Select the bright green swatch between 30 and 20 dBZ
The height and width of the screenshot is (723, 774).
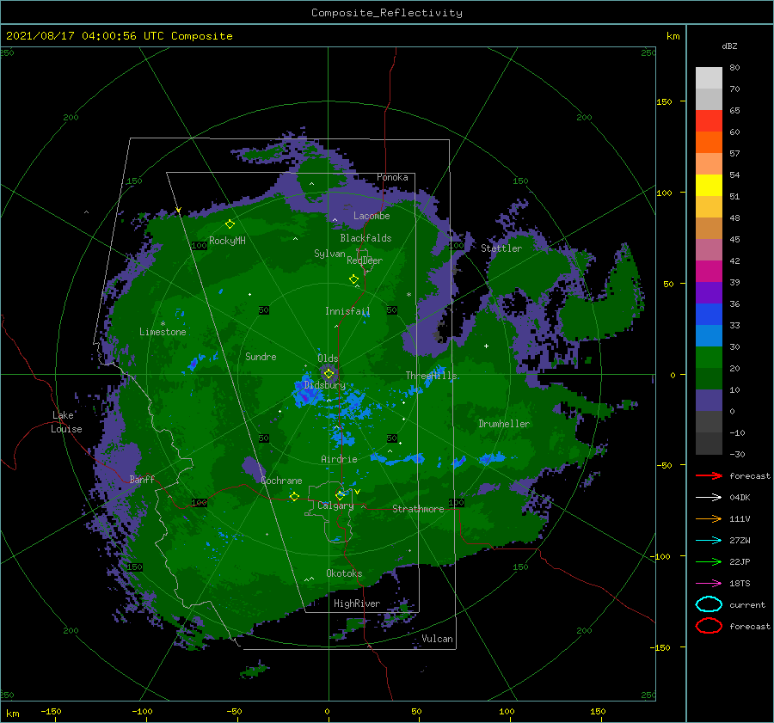click(709, 358)
